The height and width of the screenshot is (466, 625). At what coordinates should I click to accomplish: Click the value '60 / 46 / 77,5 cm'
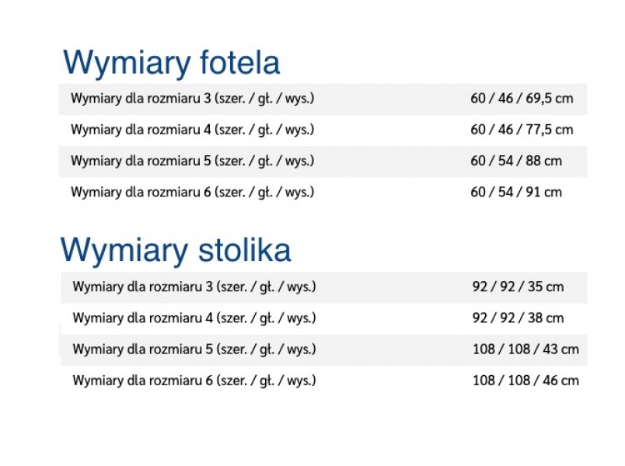522,130
